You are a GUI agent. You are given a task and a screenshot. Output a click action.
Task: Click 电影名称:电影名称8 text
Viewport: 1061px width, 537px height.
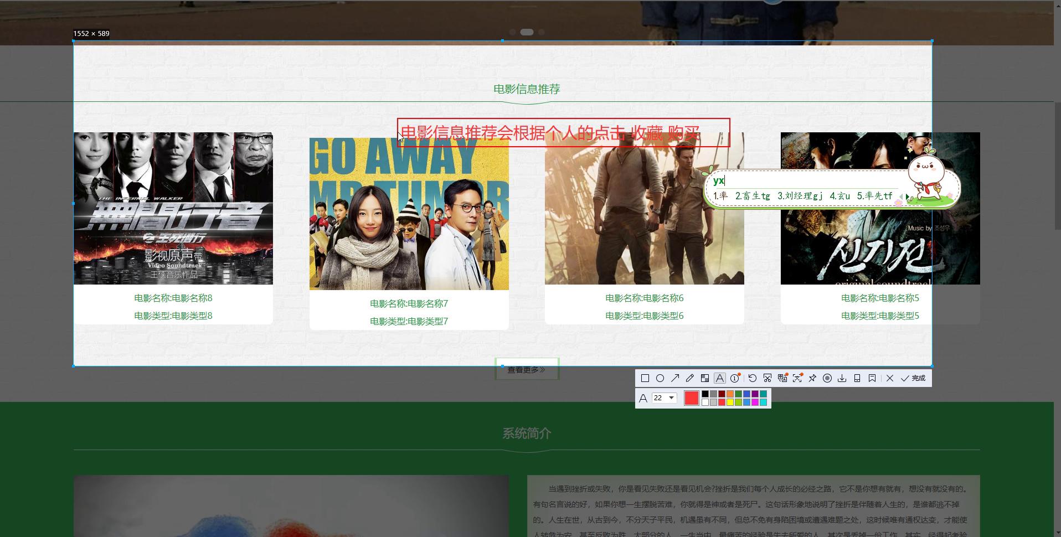[x=173, y=298]
